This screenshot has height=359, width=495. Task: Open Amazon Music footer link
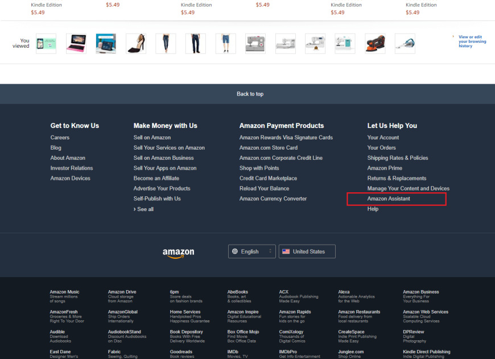pyautogui.click(x=64, y=296)
